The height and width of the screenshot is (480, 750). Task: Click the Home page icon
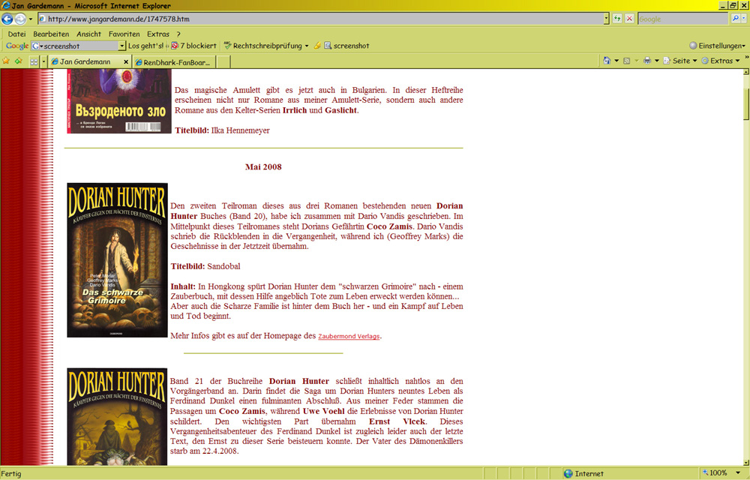pos(607,61)
